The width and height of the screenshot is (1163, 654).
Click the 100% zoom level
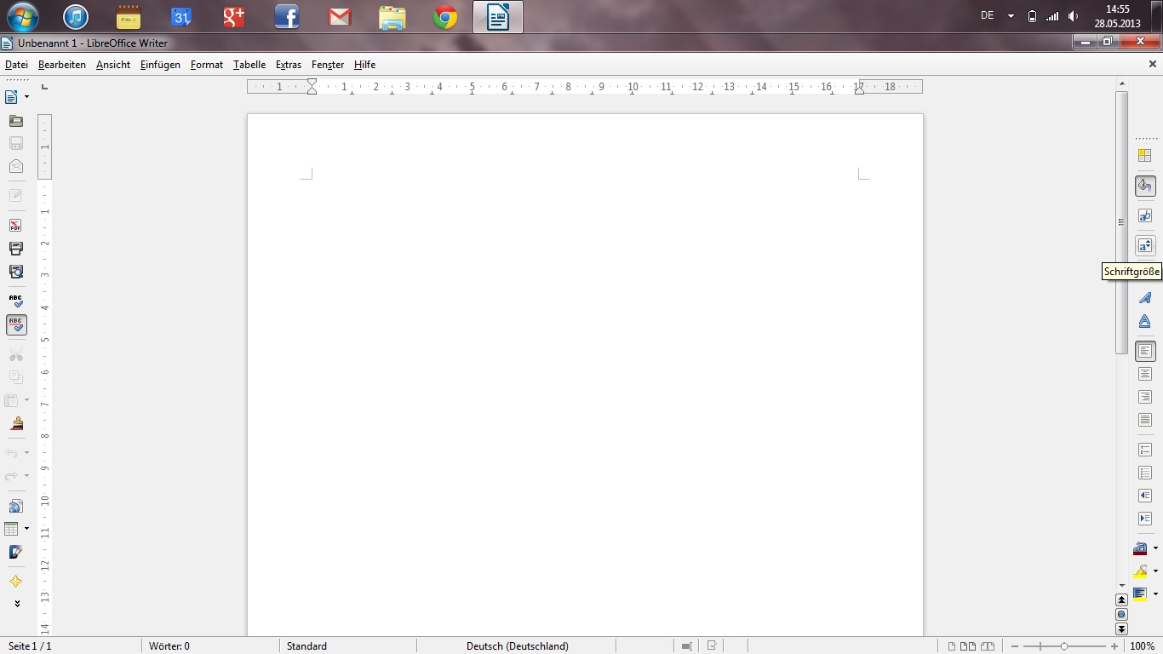(1142, 646)
